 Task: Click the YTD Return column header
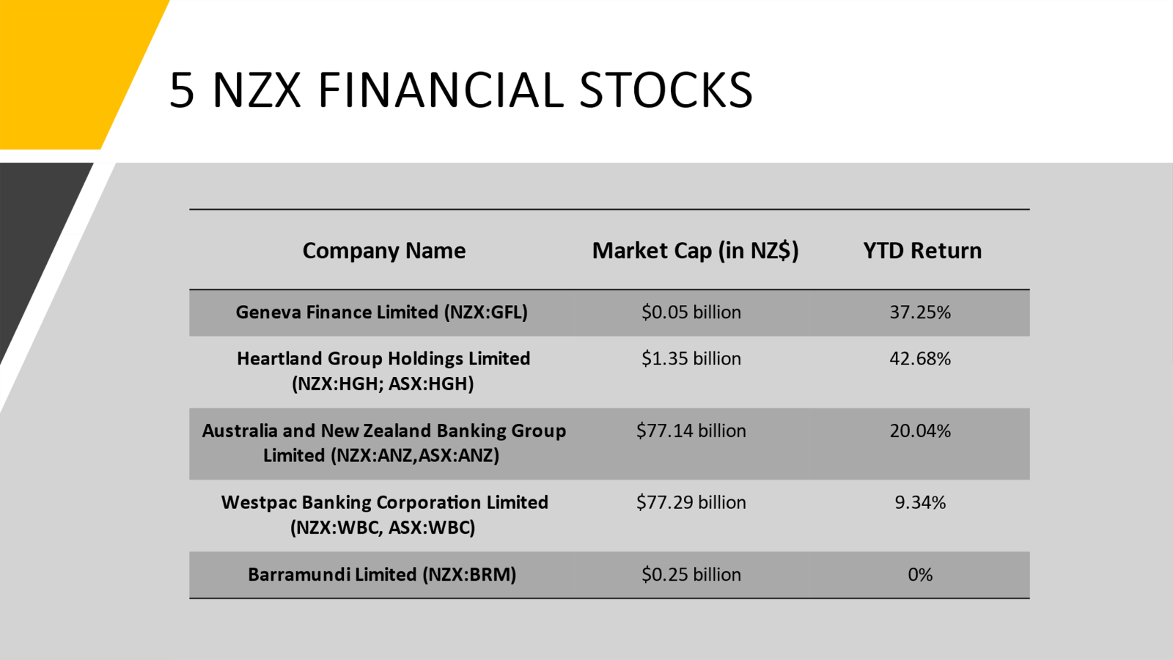coord(922,251)
